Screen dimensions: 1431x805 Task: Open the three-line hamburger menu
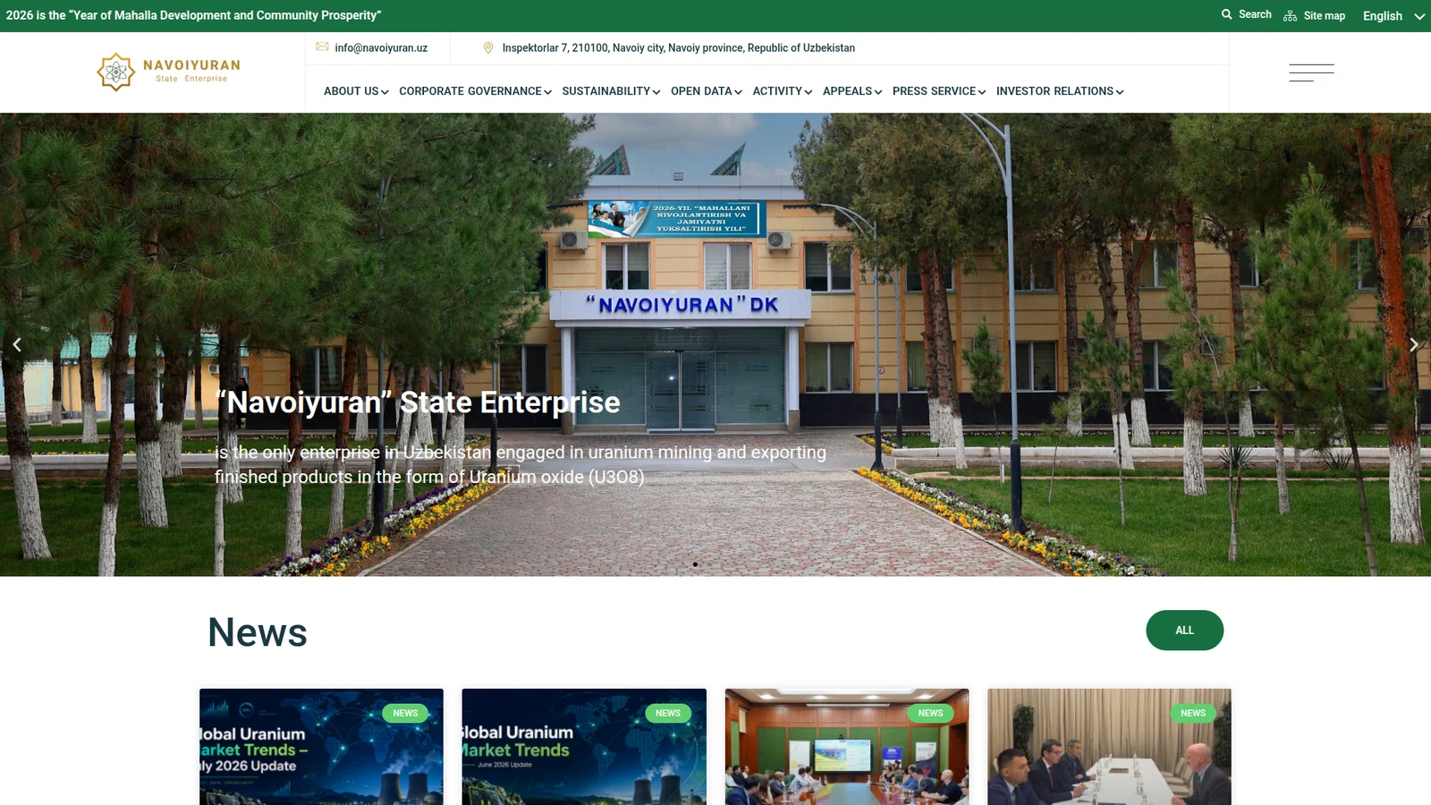[1311, 72]
